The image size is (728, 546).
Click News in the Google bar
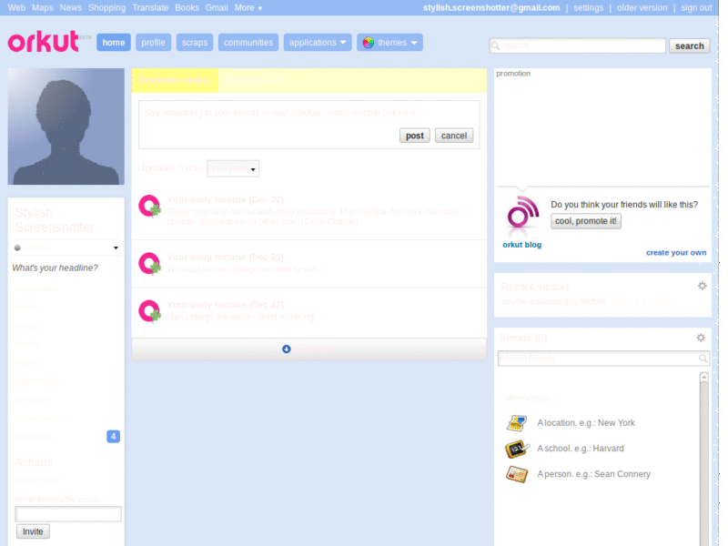pyautogui.click(x=71, y=7)
